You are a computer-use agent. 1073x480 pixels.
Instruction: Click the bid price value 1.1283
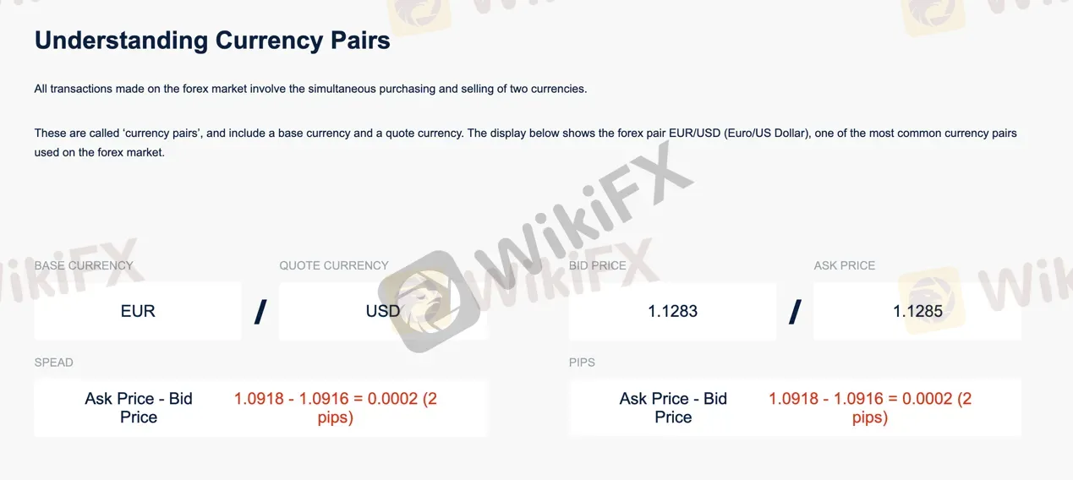pyautogui.click(x=673, y=311)
